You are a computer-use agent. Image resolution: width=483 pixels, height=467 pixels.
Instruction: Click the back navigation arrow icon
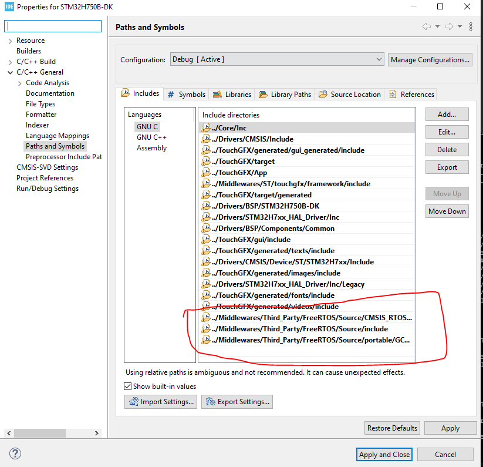tap(426, 26)
